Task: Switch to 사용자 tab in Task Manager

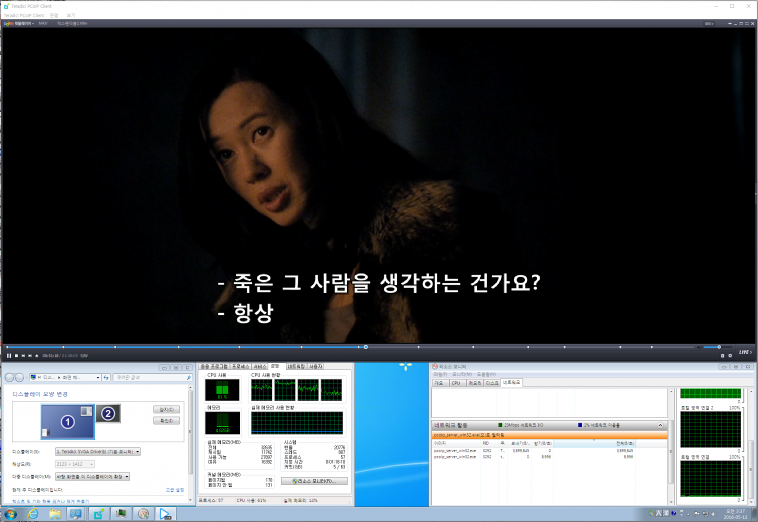Action: pyautogui.click(x=315, y=366)
